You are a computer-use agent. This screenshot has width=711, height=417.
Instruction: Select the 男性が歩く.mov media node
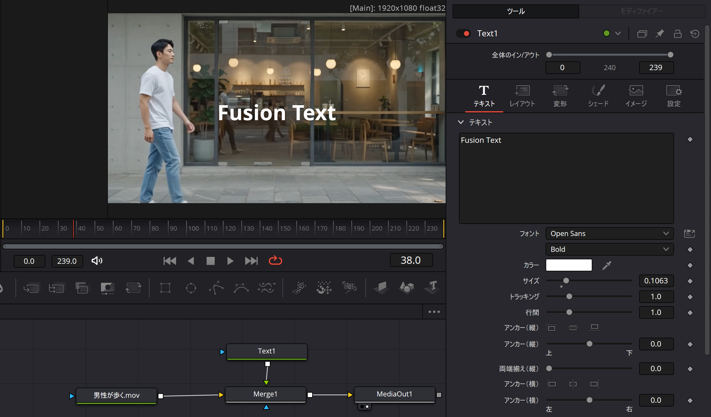coord(116,396)
